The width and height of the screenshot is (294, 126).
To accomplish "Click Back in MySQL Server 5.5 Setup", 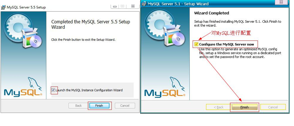I will pyautogui.click(x=78, y=106).
